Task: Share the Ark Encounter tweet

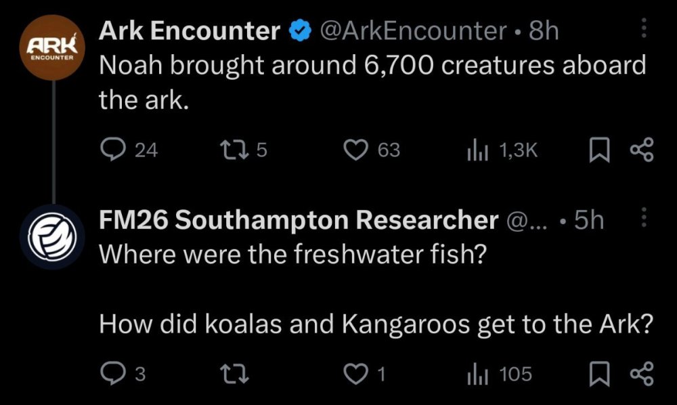Action: point(641,150)
